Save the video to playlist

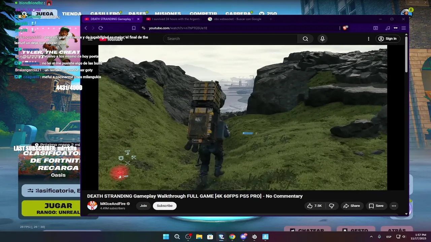(x=376, y=206)
